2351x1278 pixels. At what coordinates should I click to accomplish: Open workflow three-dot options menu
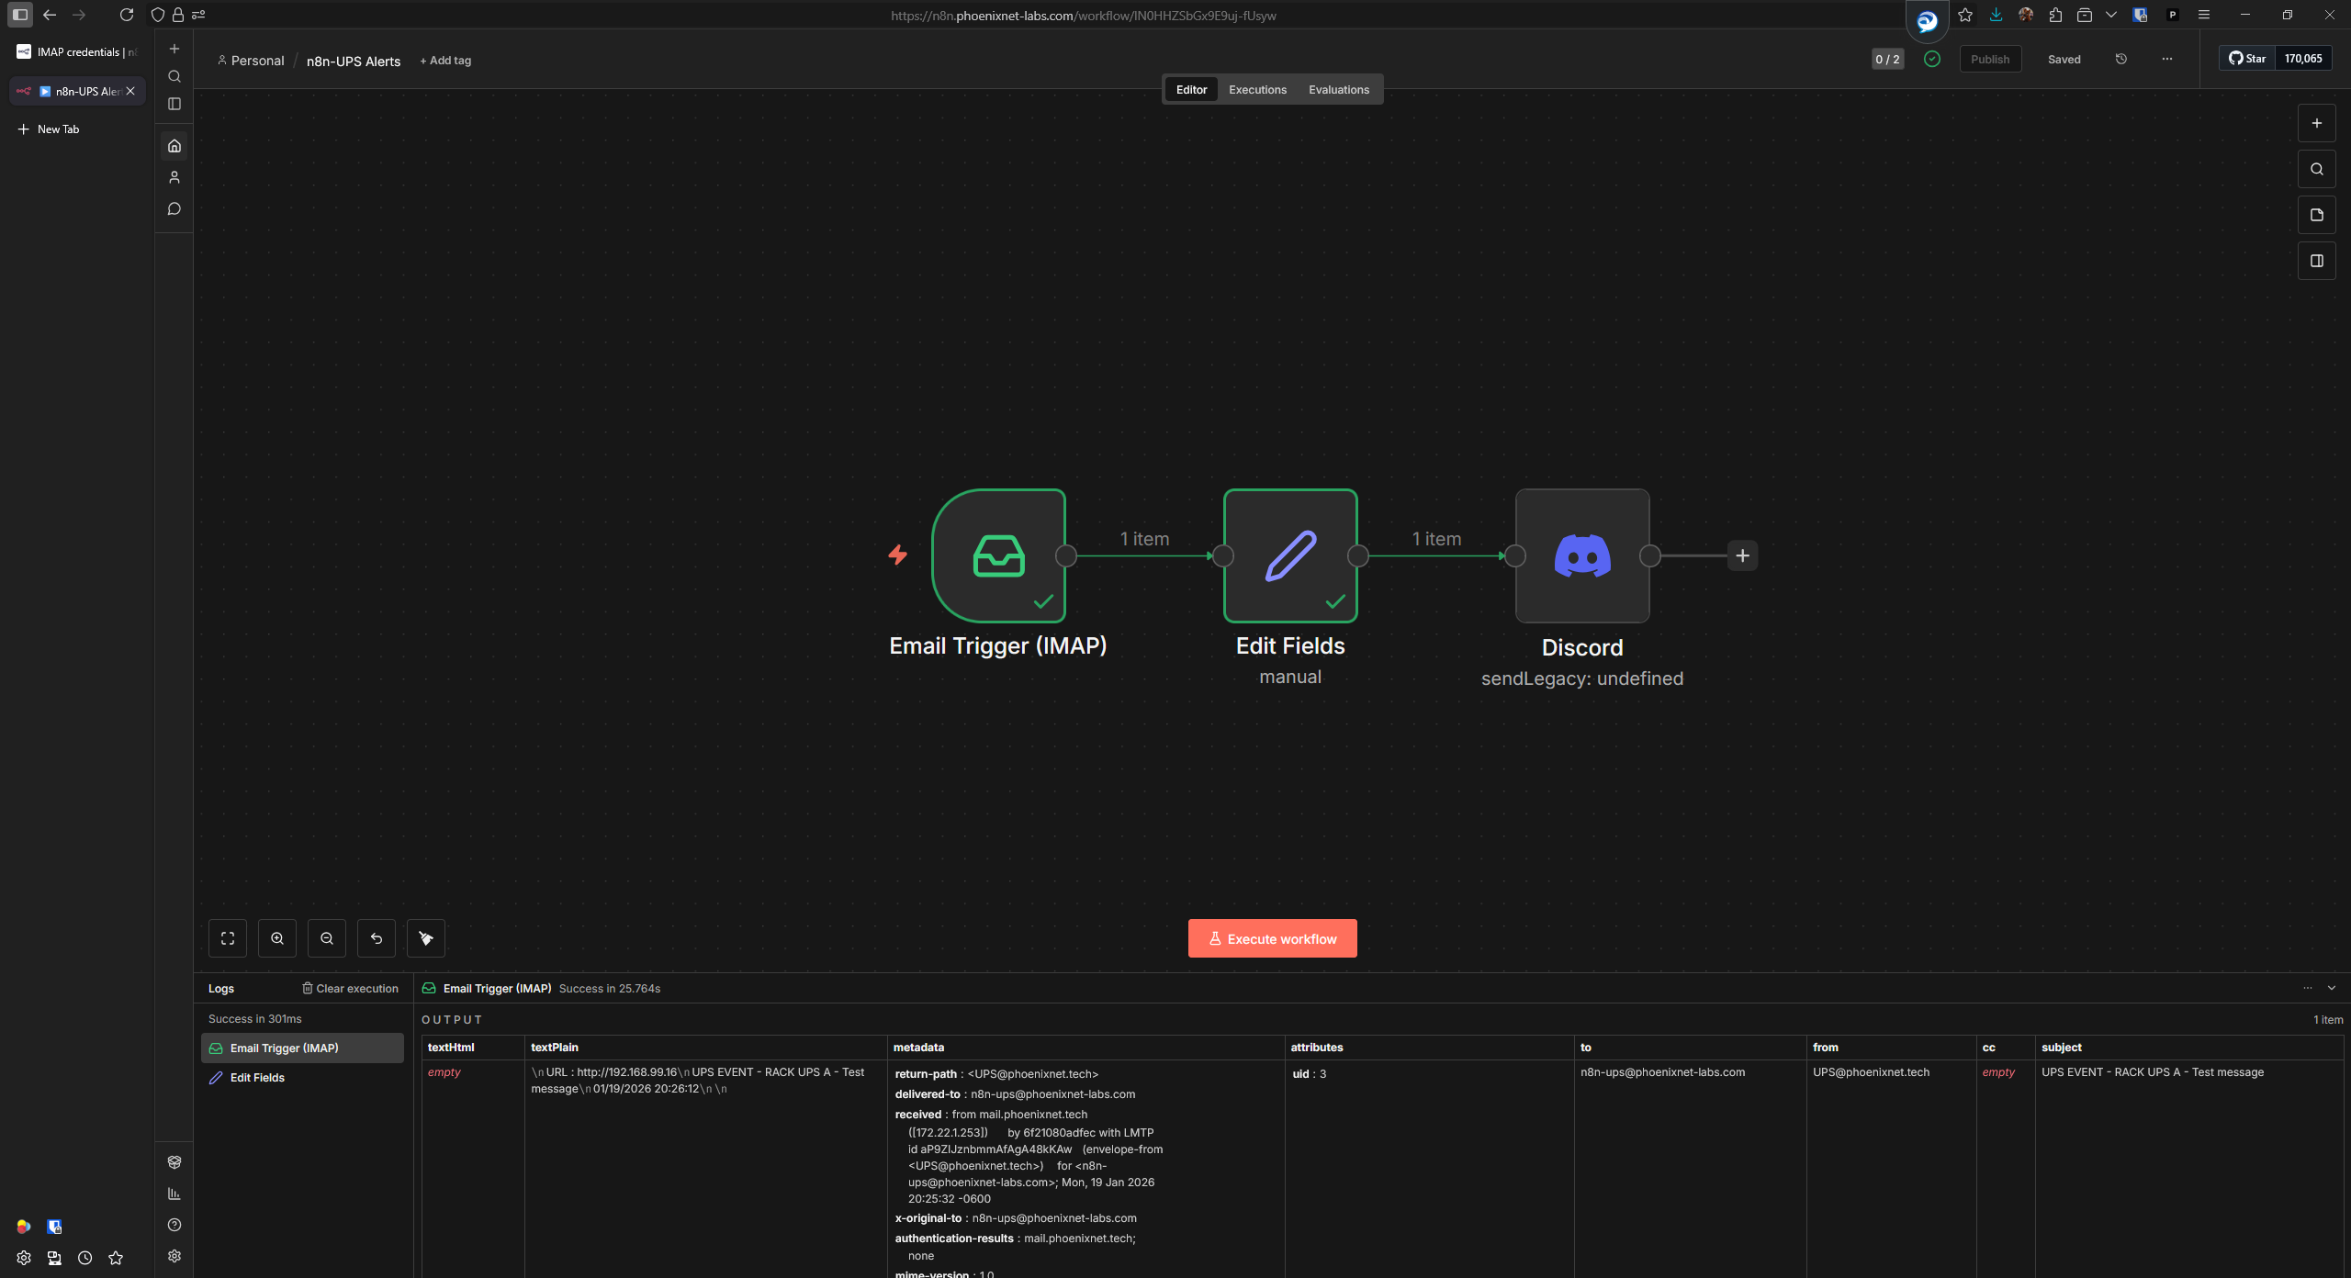[2167, 59]
